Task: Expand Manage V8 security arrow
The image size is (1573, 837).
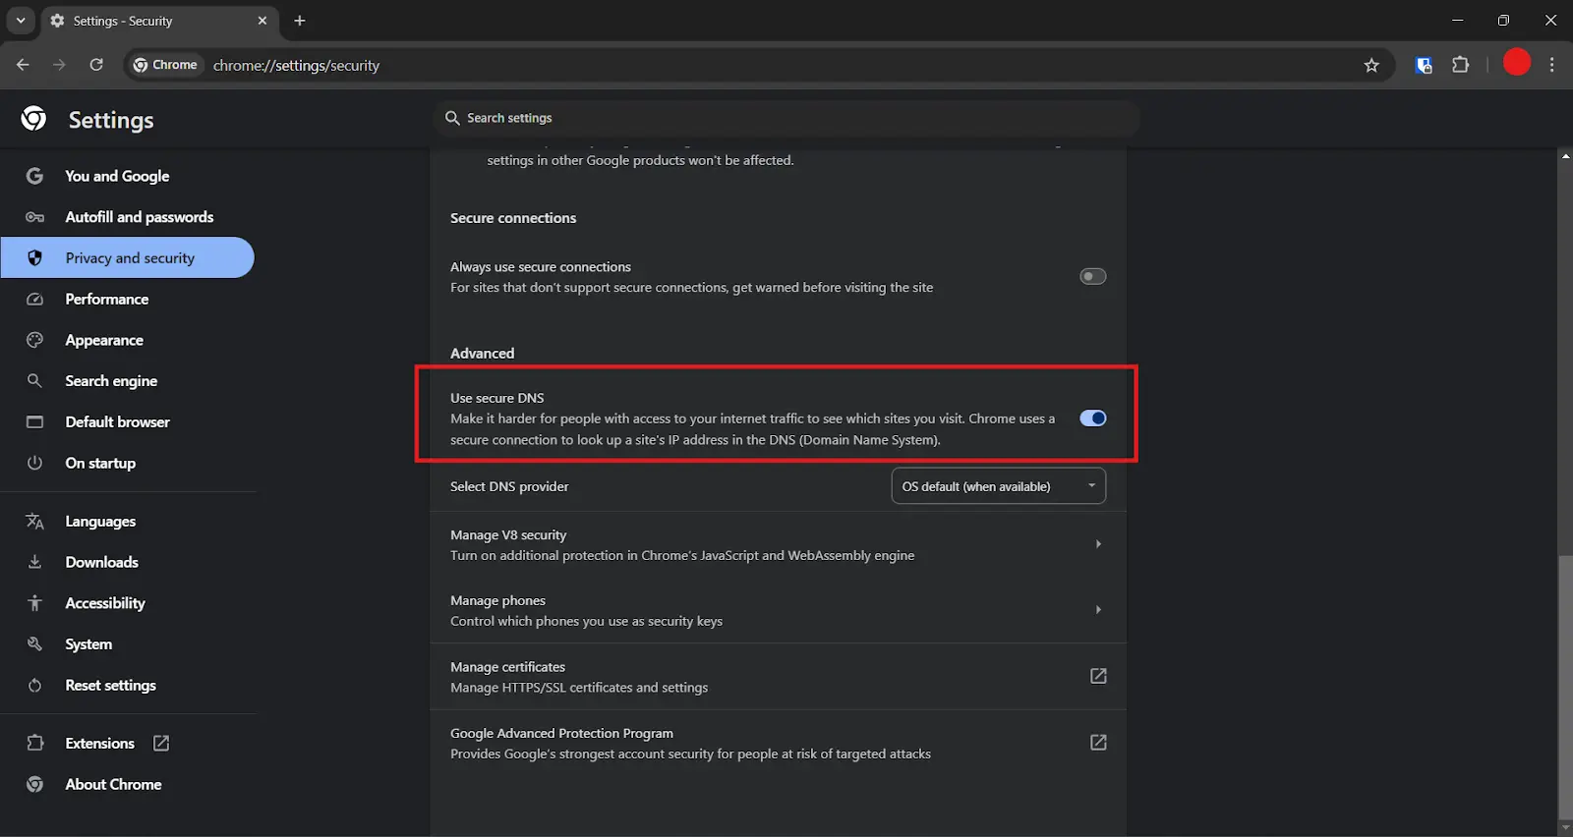Action: click(x=1098, y=544)
